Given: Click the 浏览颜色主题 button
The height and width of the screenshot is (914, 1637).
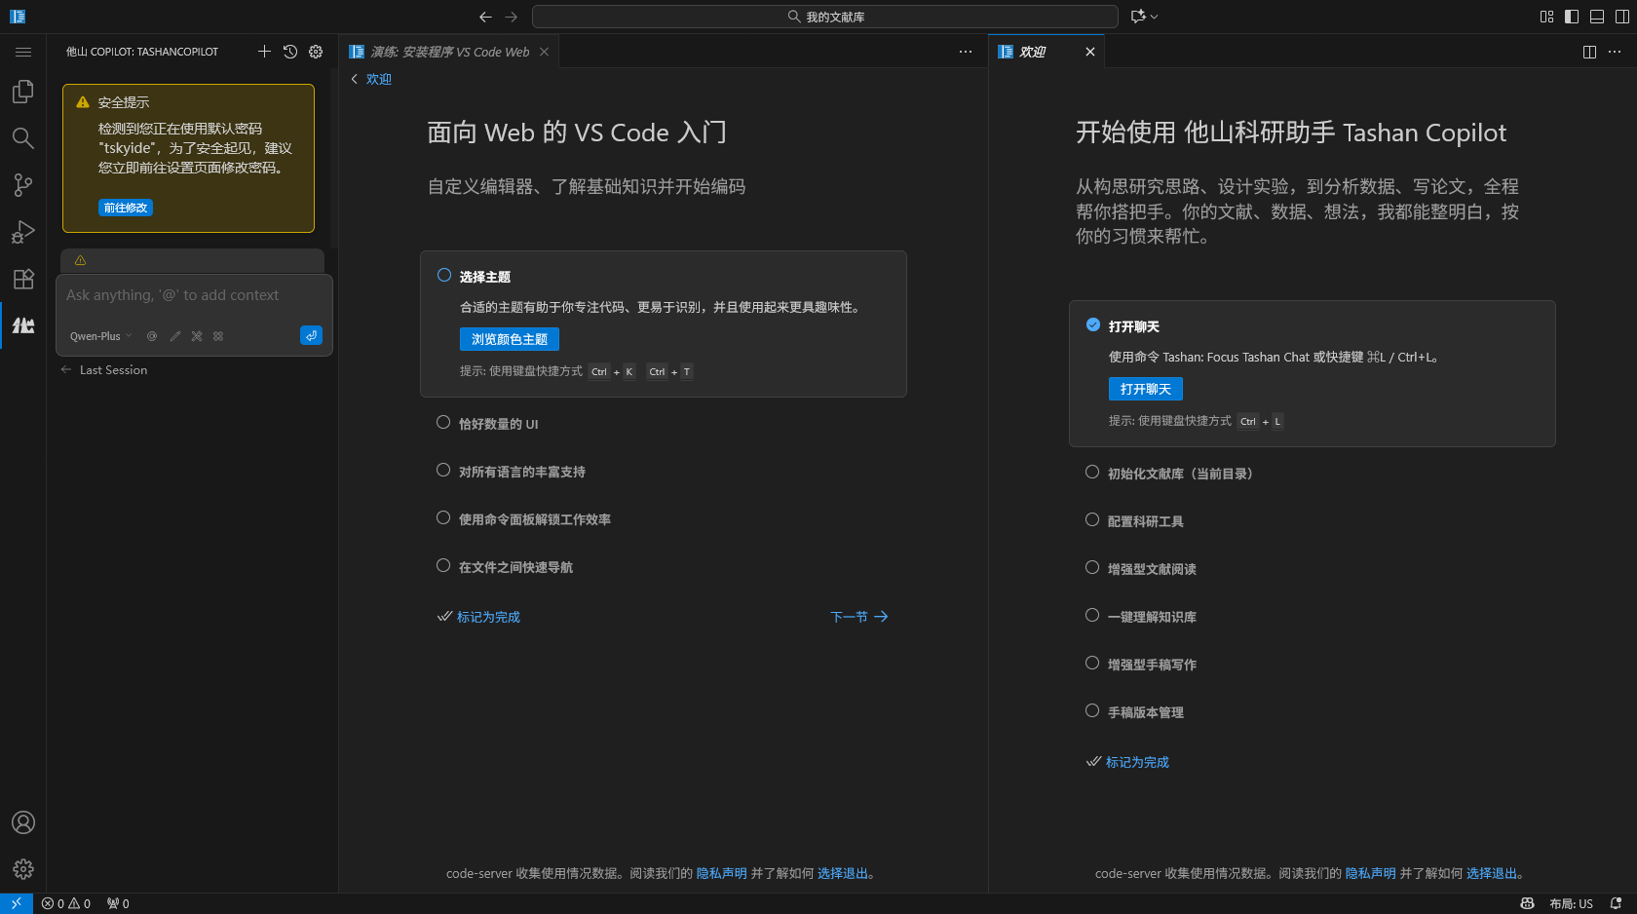Looking at the screenshot, I should [x=509, y=339].
